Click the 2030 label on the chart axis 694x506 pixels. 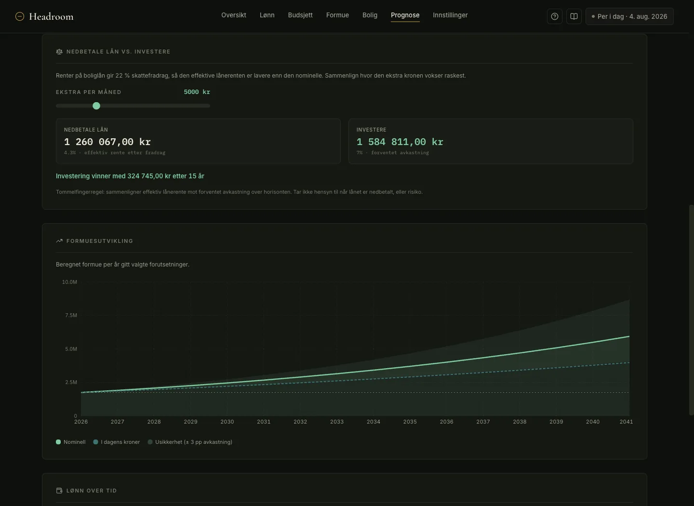click(x=227, y=422)
